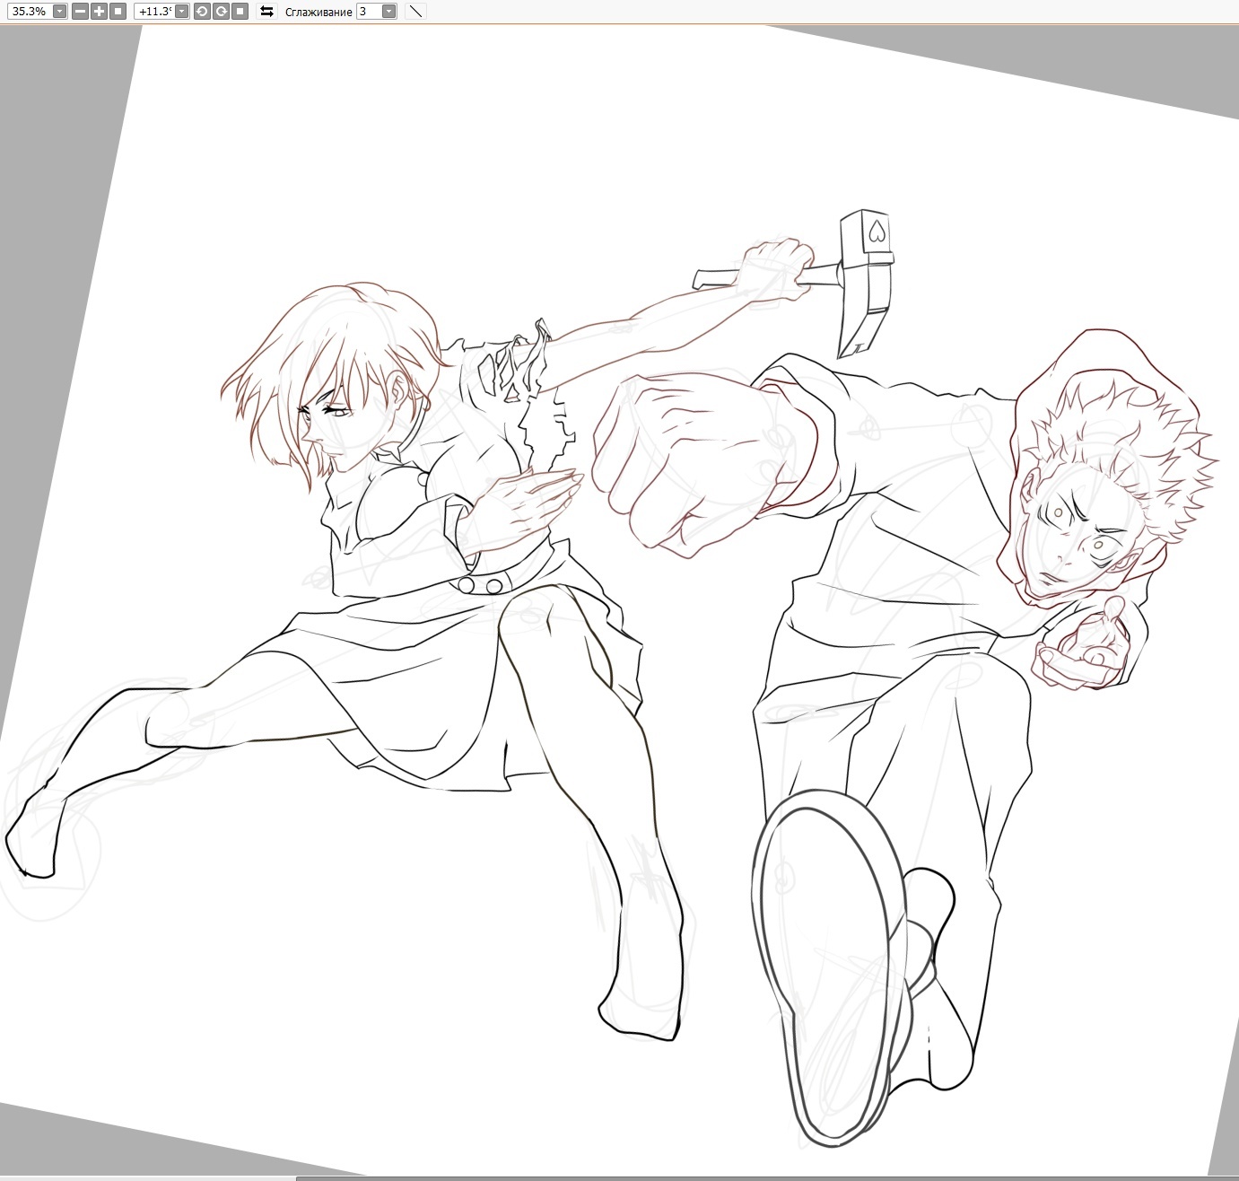Click the heart symbol on the hammer head
The image size is (1239, 1181).
pos(877,234)
